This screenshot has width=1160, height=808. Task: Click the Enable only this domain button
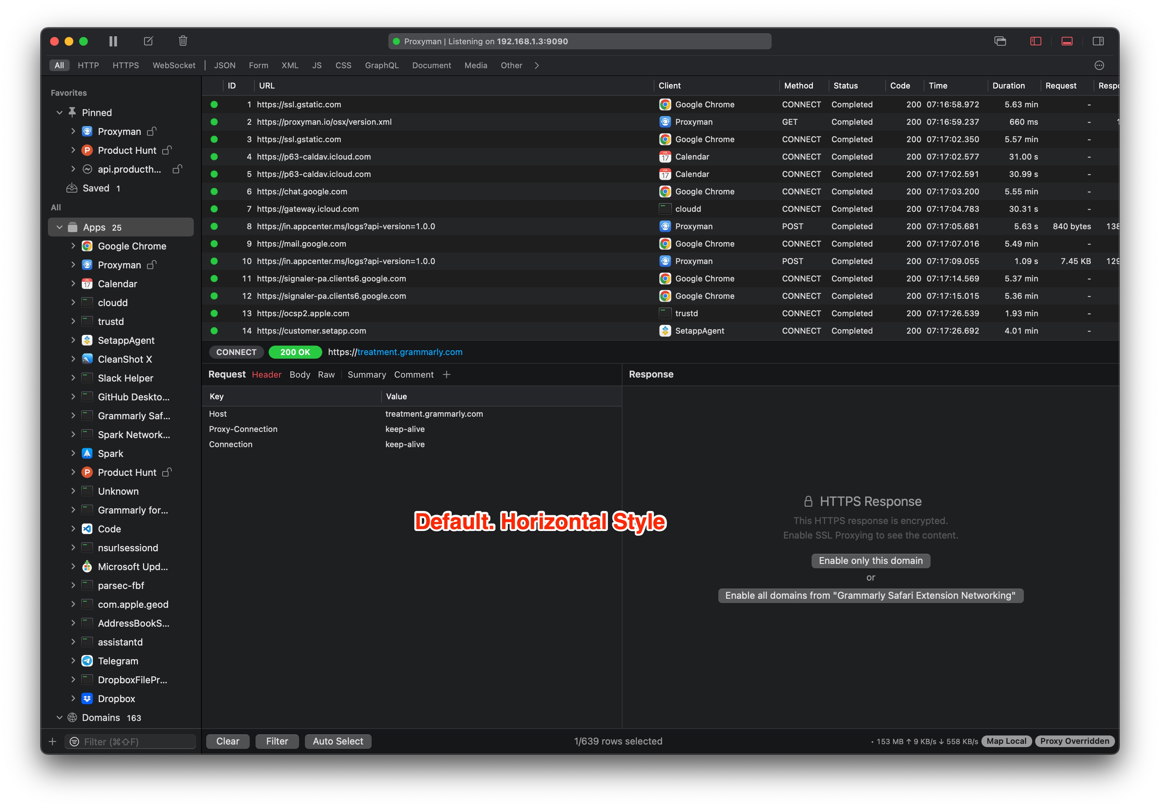coord(870,560)
